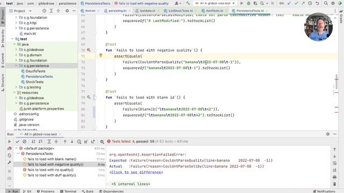Collapse resources folder
Screen dimensions: 344x193
pyautogui.click(x=15, y=93)
